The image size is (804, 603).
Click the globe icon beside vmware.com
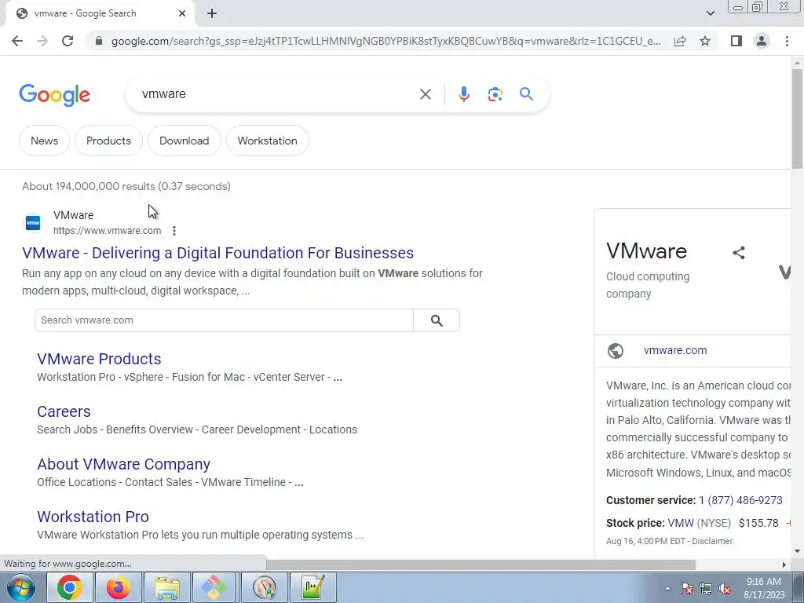click(616, 351)
